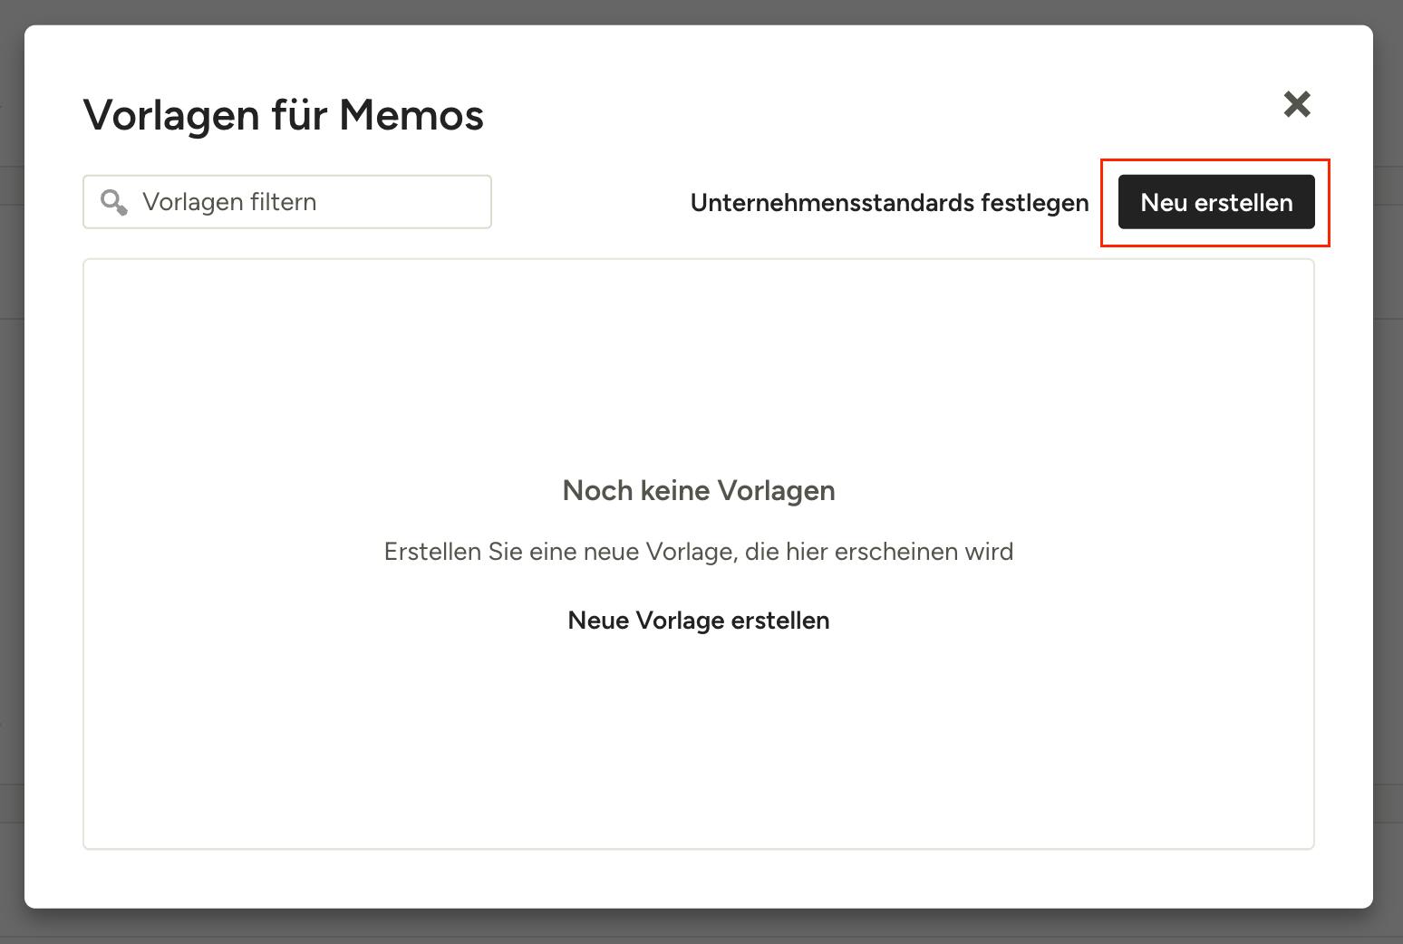Click the placeholder text Vorlagen filtern

[229, 202]
